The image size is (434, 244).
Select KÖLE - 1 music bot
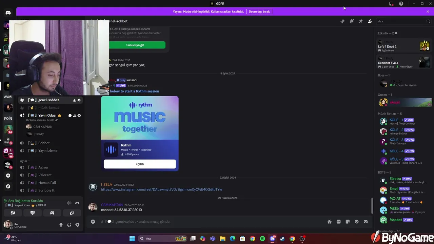[x=404, y=121]
